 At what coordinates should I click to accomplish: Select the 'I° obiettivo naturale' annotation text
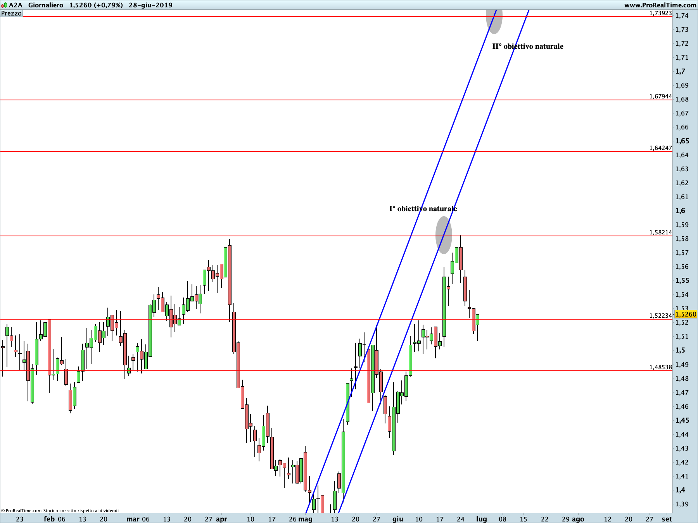click(x=423, y=209)
